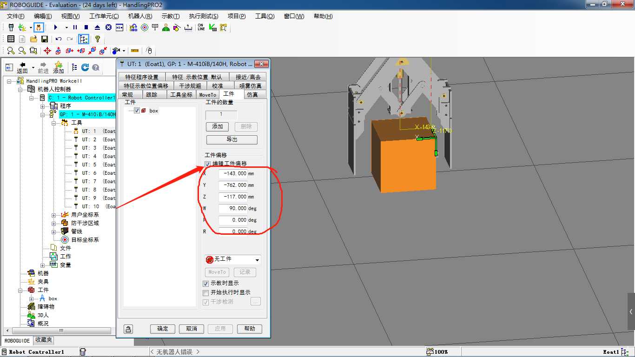This screenshot has width=635, height=357.
Task: Expand the 用户坐标系 tree node
Action: [53, 215]
